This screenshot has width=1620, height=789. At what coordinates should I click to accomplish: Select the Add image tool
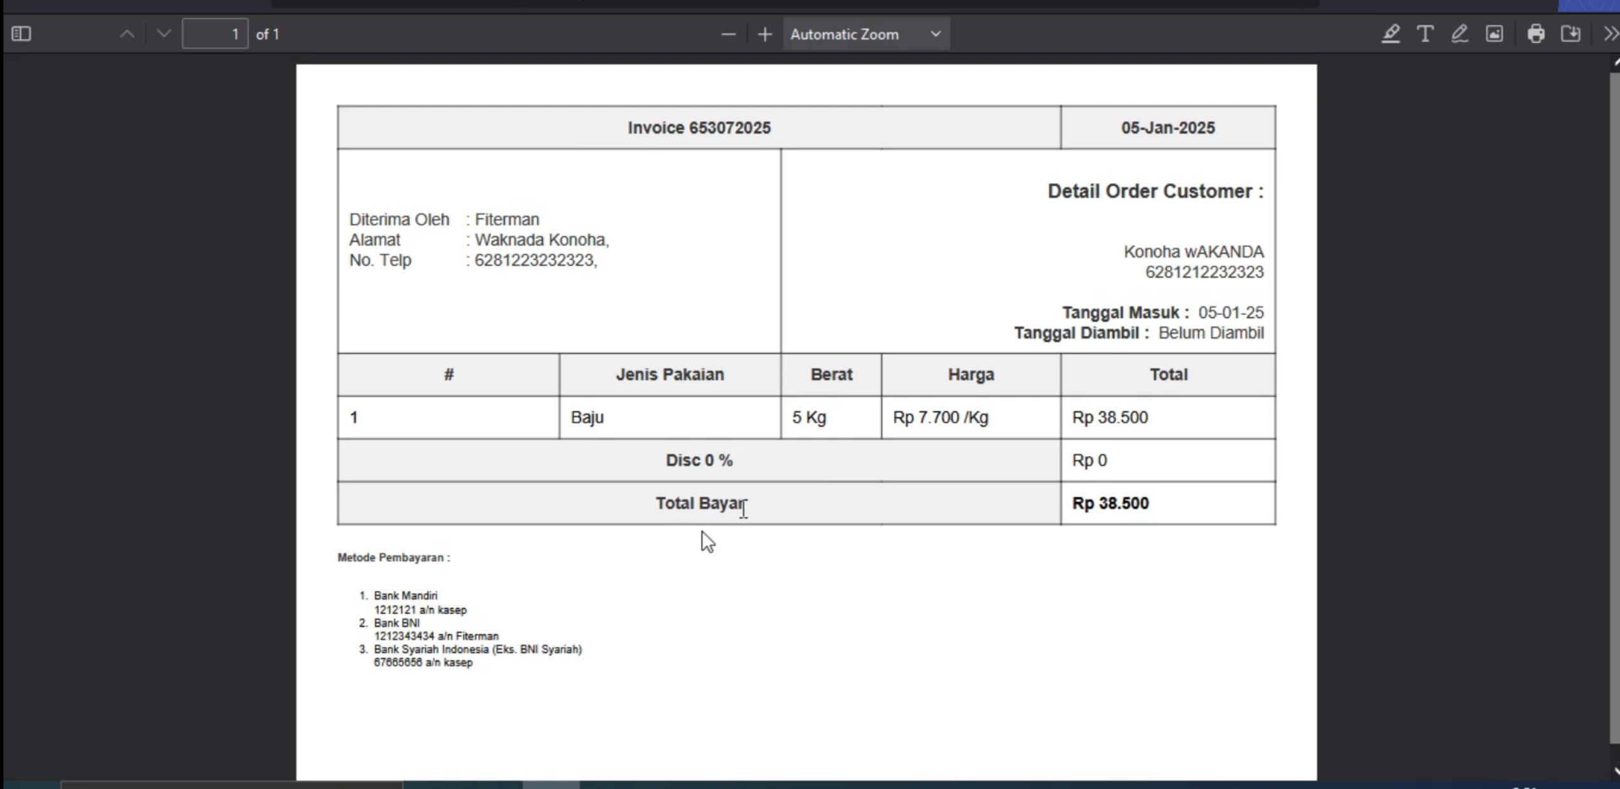[1494, 34]
